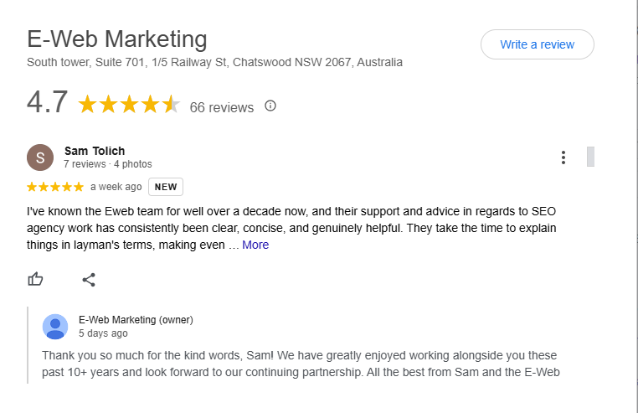Share Sam Tolich's review
Viewport: 638px width, 413px height.
pos(89,280)
